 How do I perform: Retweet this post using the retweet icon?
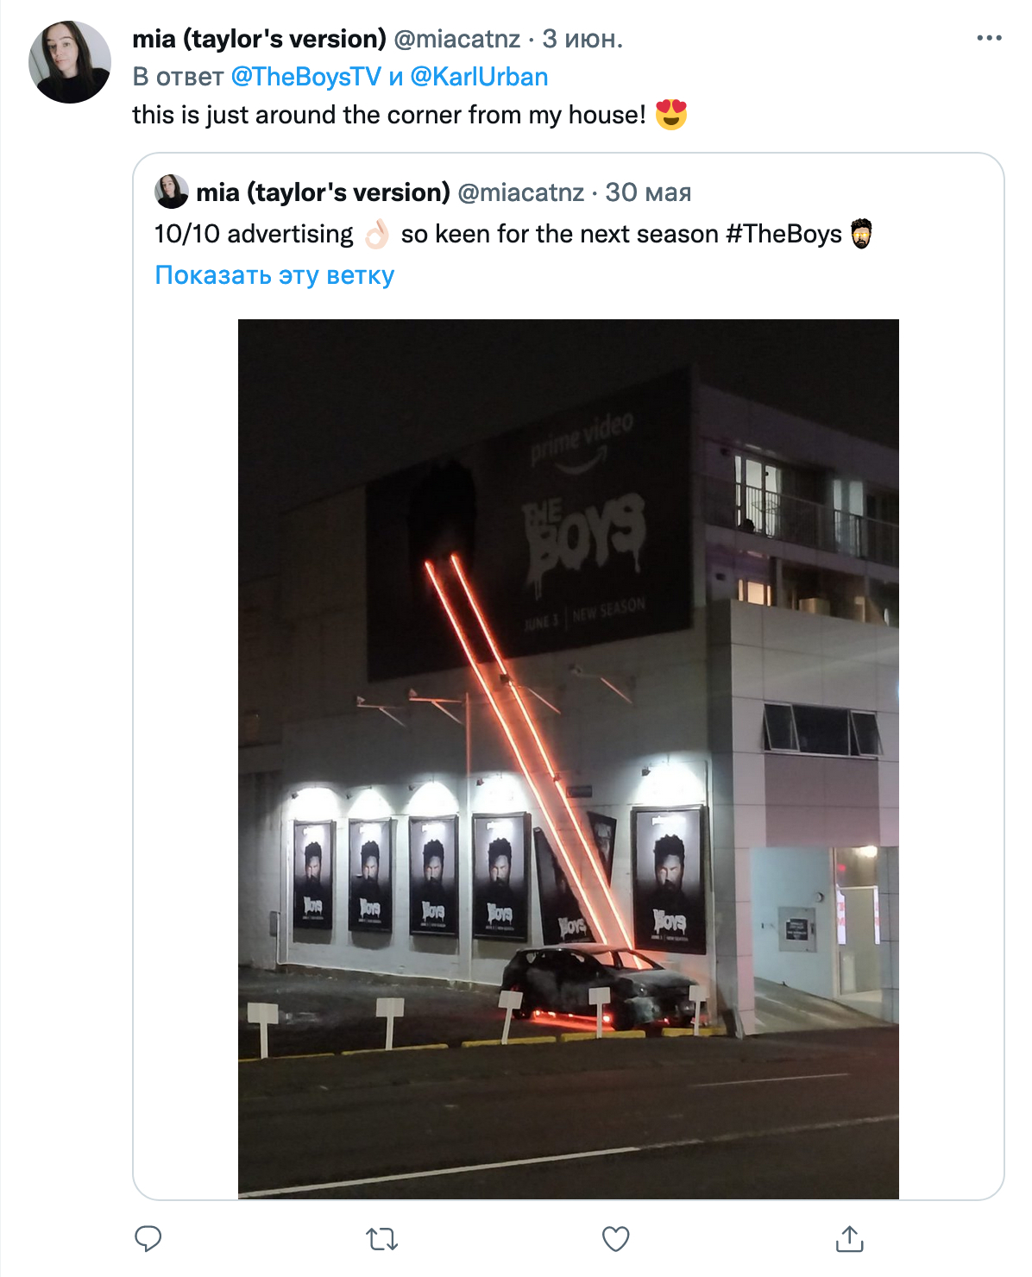tap(381, 1239)
